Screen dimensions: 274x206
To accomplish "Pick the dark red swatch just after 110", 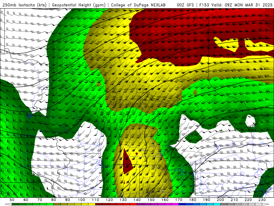I will (x=99, y=204).
